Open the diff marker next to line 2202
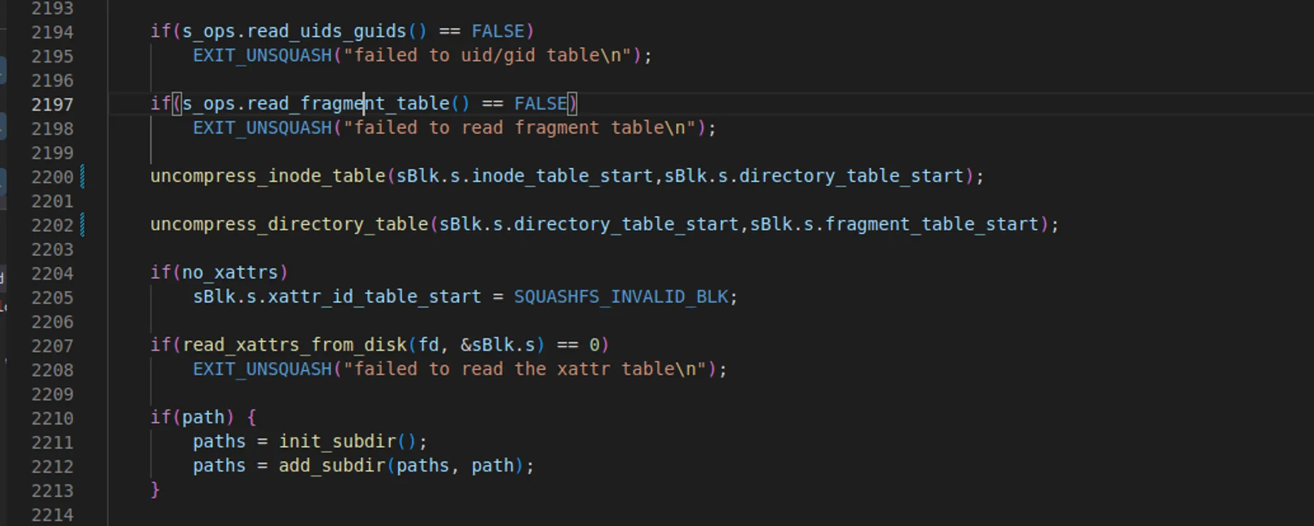The width and height of the screenshot is (1314, 526). click(82, 225)
